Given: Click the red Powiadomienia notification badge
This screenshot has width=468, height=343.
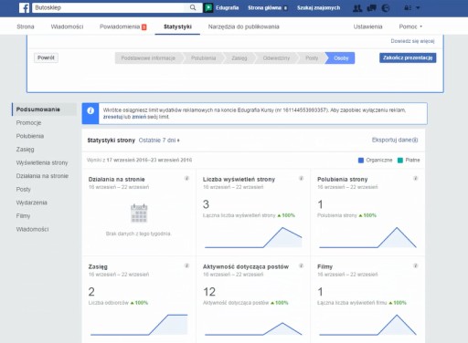Looking at the screenshot, I should [144, 27].
